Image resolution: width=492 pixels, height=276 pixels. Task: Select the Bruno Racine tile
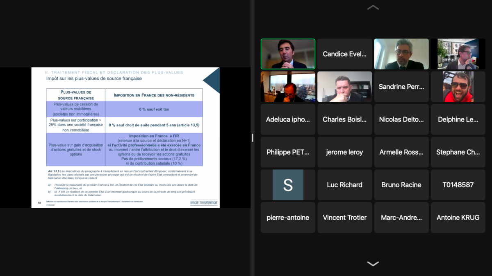tap(401, 185)
